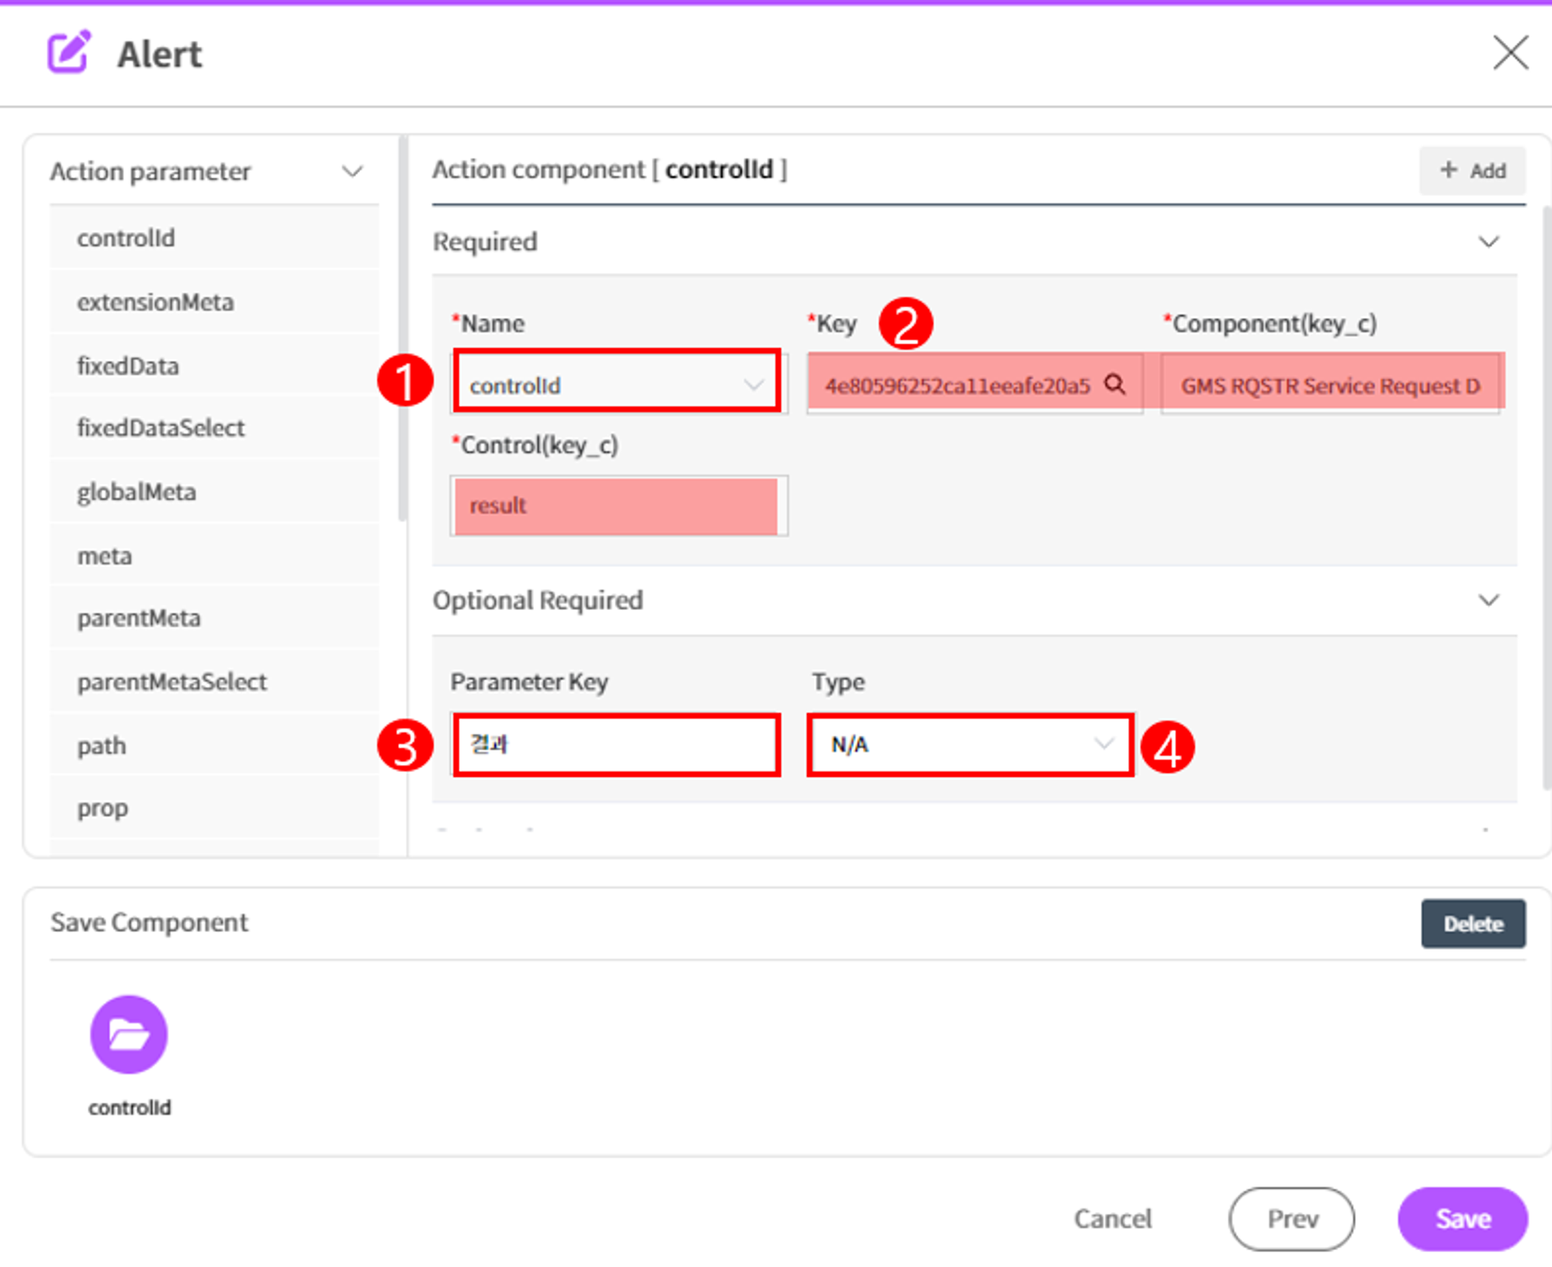Click the Delete button in Save Component

1473,923
